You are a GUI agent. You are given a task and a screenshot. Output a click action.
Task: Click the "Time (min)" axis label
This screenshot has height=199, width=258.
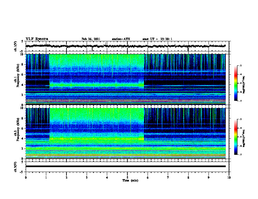tap(130, 180)
